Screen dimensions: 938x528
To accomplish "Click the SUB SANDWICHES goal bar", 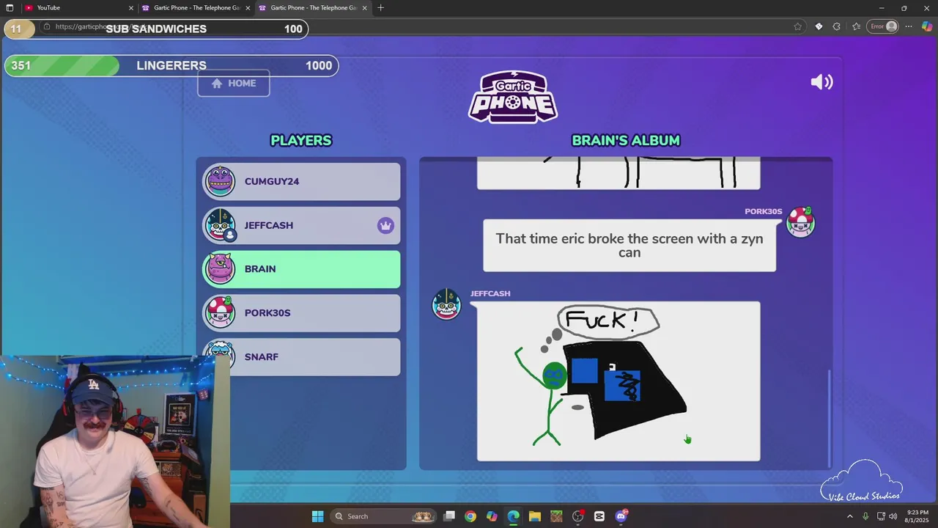I will click(x=156, y=29).
